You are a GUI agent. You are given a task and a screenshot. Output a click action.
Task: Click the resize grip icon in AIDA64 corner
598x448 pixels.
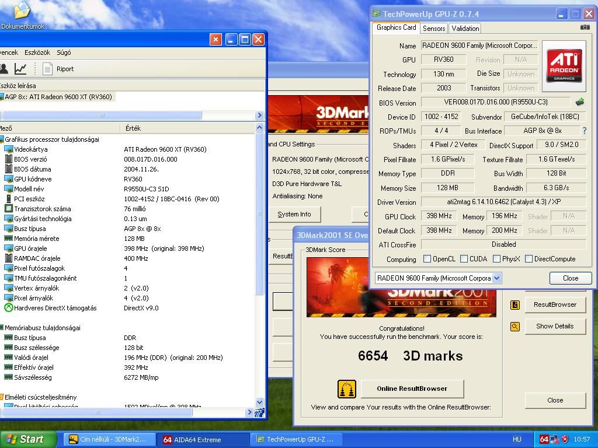pyautogui.click(x=260, y=412)
